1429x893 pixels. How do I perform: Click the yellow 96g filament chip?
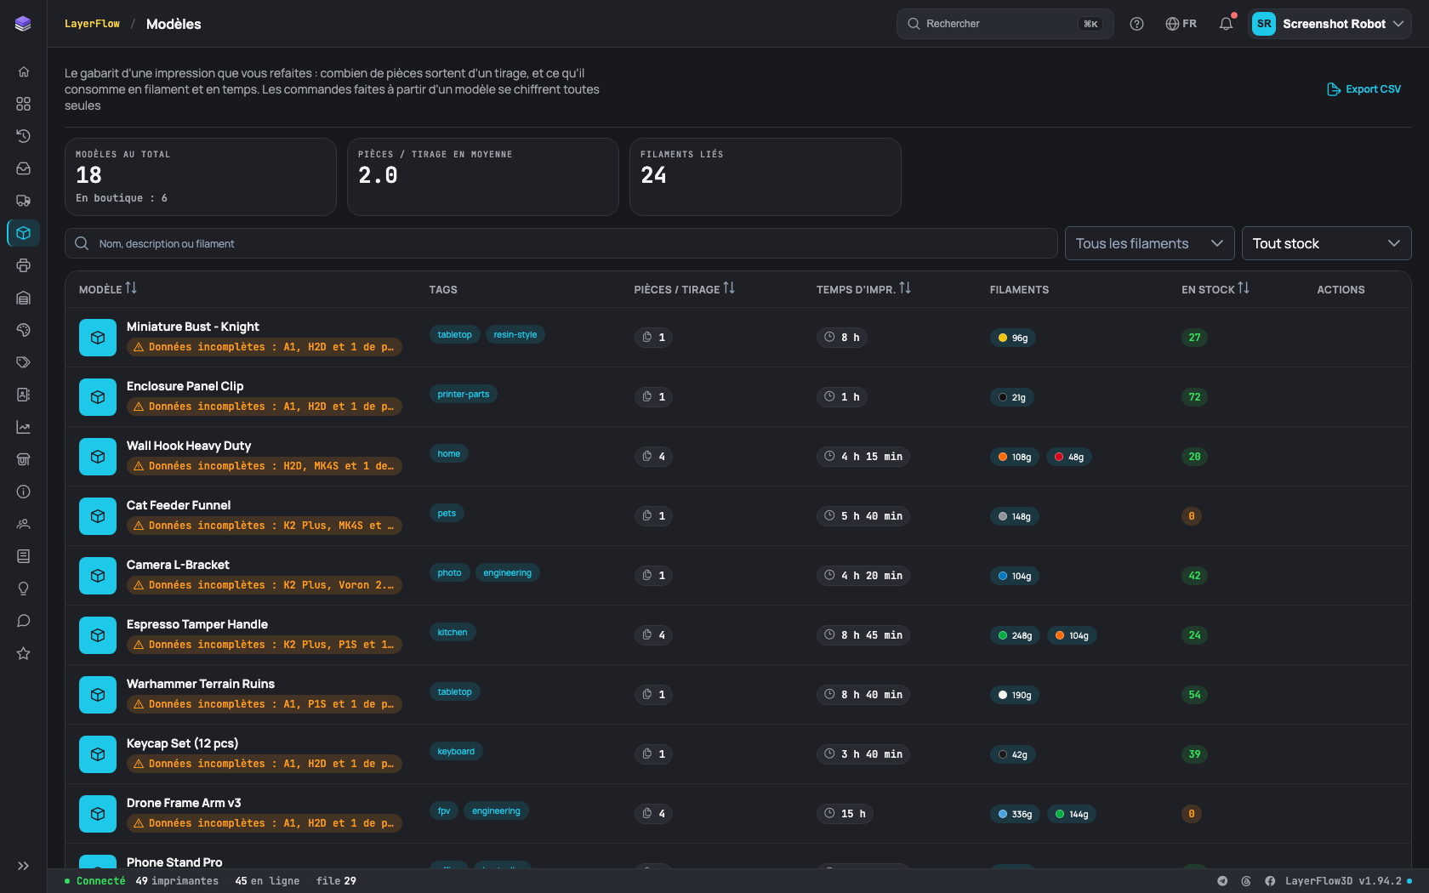[1013, 338]
